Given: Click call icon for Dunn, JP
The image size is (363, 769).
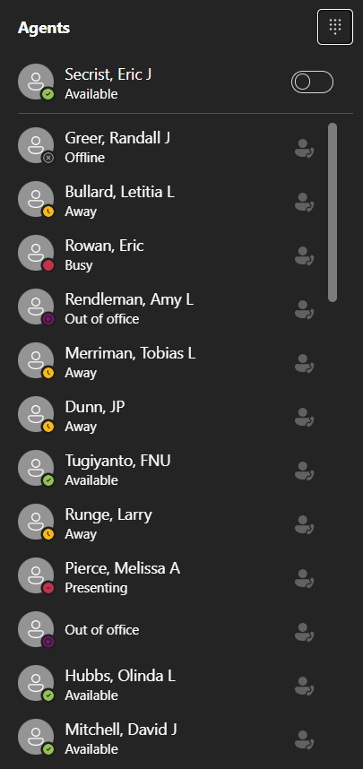Looking at the screenshot, I should point(304,417).
